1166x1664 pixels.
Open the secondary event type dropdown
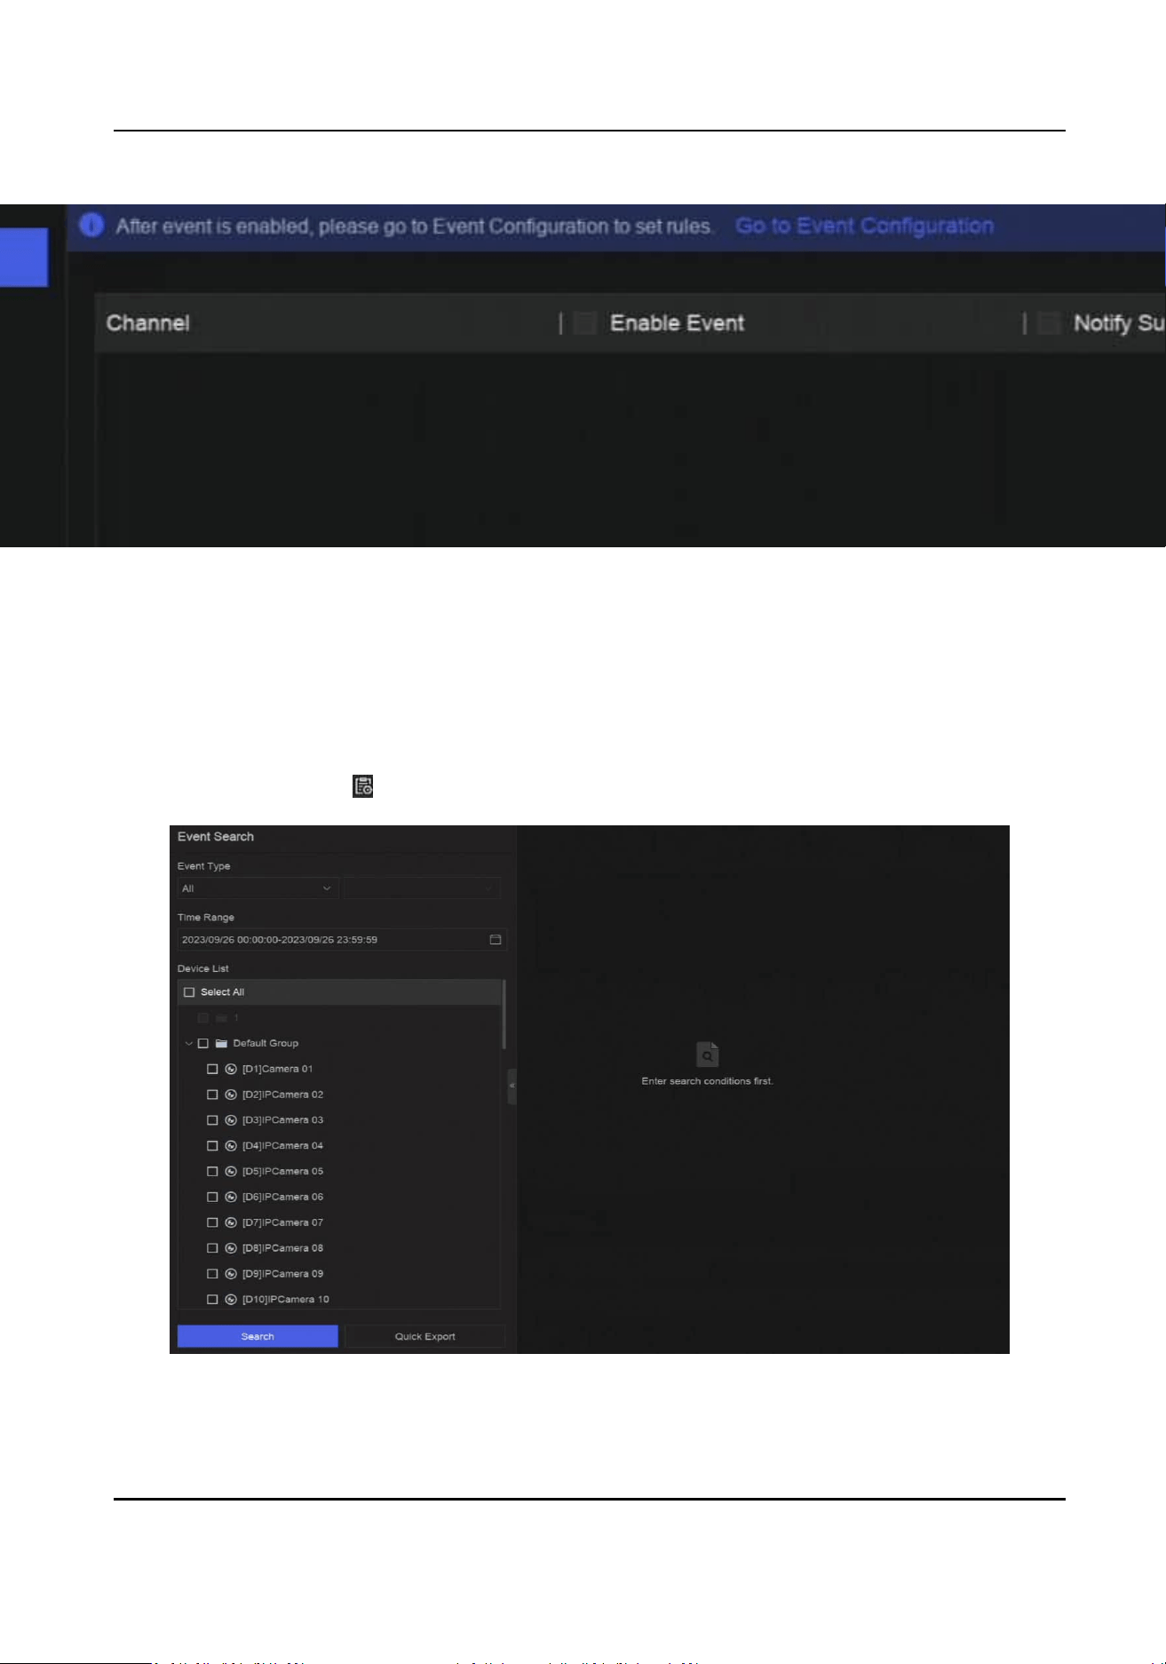click(x=422, y=888)
